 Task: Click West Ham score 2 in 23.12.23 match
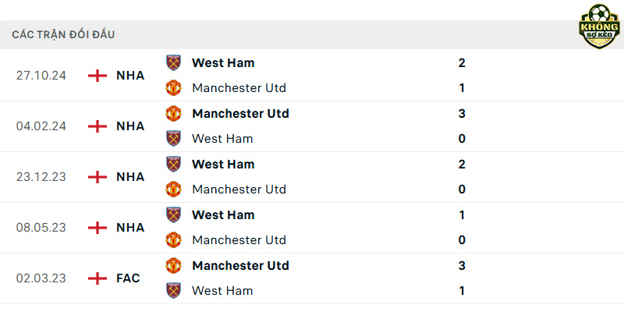[462, 164]
